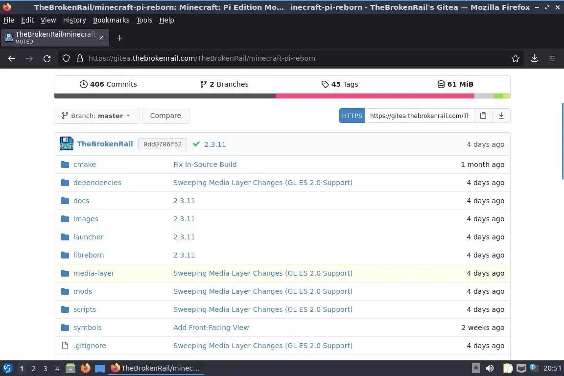Open the shield tracking protection icon
The width and height of the screenshot is (564, 376).
(66, 58)
